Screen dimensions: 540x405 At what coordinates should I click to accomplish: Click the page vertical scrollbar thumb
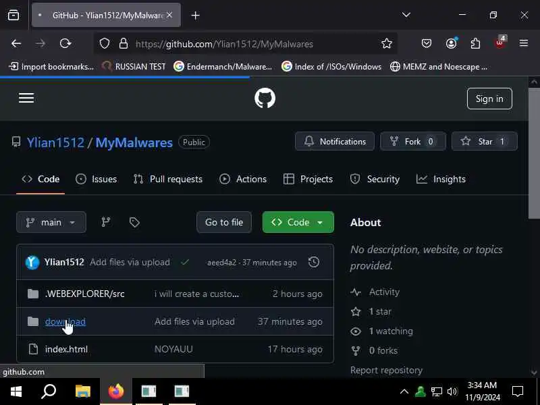pos(534,153)
